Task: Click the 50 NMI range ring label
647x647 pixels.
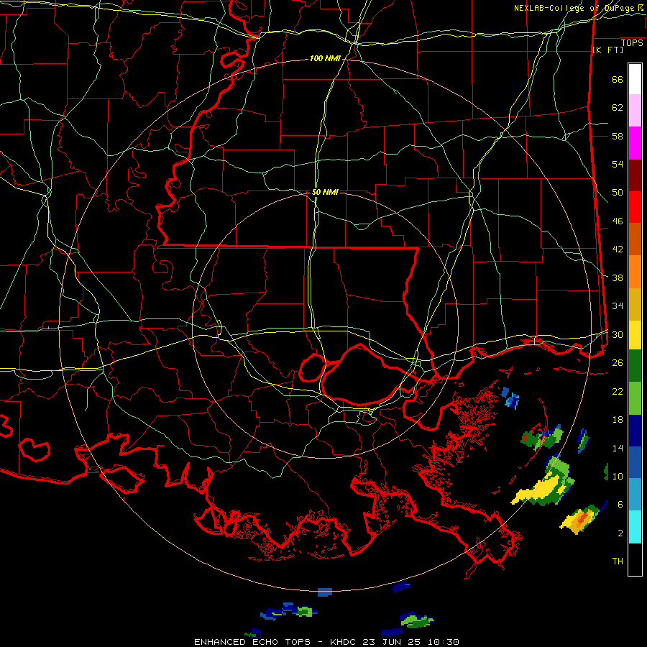Action: coord(325,192)
